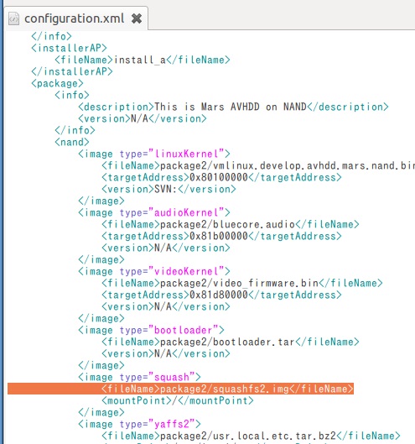The image size is (415, 444).
Task: Close the configuration.xml tab
Action: pos(137,18)
